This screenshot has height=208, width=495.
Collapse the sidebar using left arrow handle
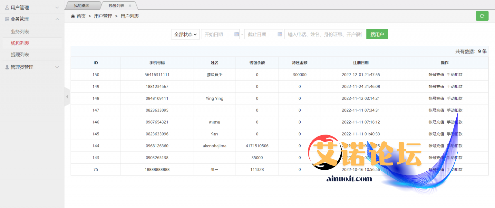point(67,97)
